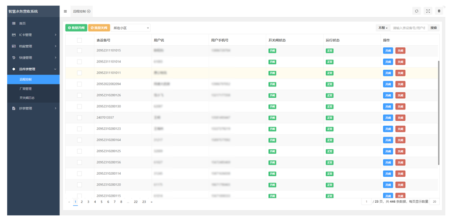Viewport: 453px width, 220px height.
Task: Click the 快捷管理 sidebar icon
Action: 14,58
